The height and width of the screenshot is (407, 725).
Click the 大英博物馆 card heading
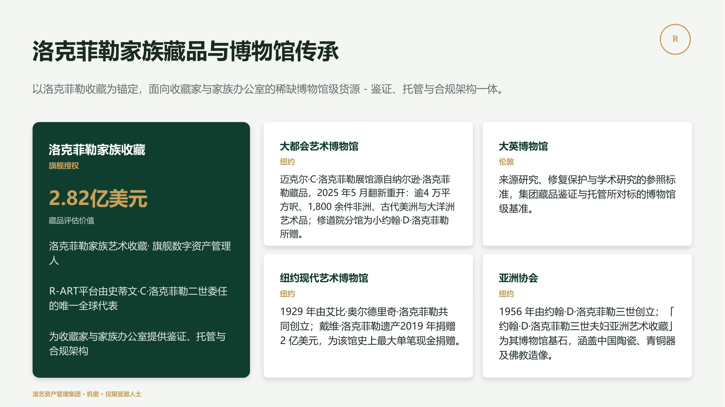pyautogui.click(x=523, y=146)
